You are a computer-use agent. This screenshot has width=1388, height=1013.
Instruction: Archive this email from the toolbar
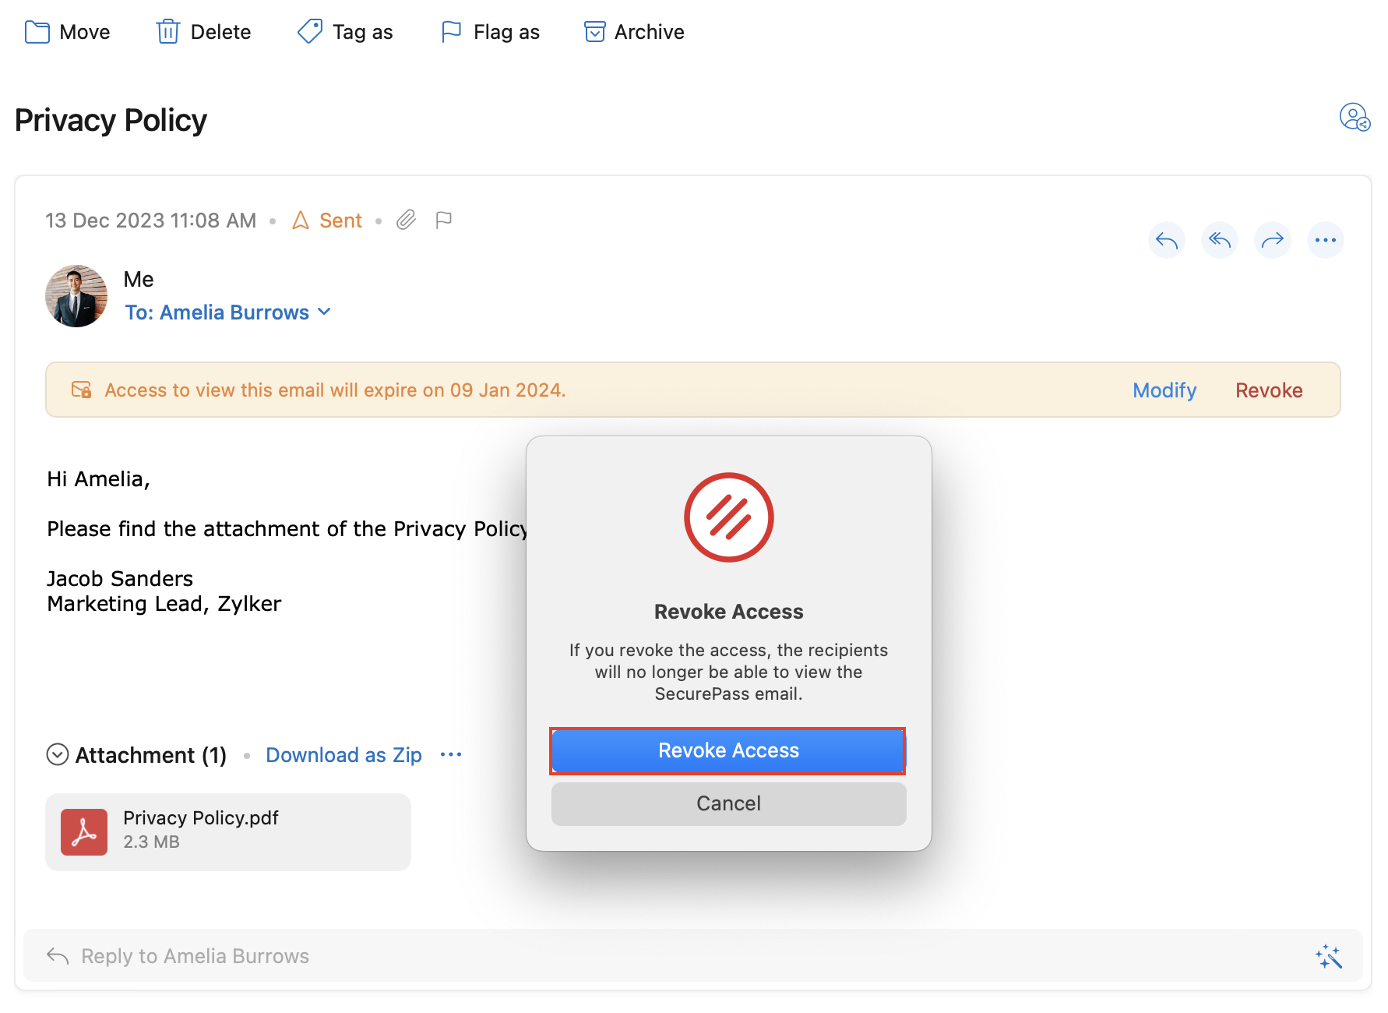[634, 32]
